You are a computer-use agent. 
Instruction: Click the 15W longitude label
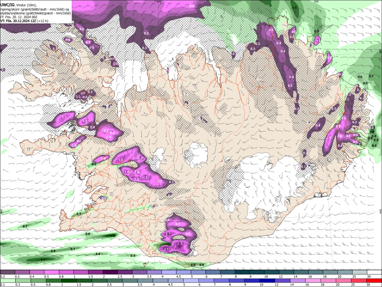click(x=316, y=1)
